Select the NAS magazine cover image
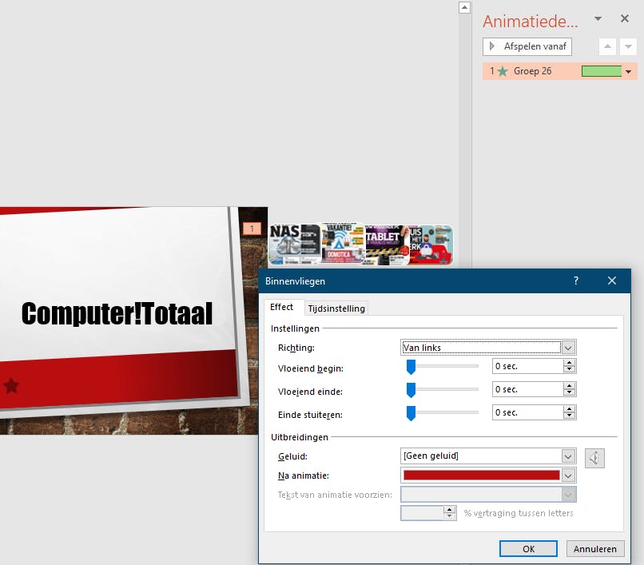The height and width of the screenshot is (565, 644). (x=295, y=245)
